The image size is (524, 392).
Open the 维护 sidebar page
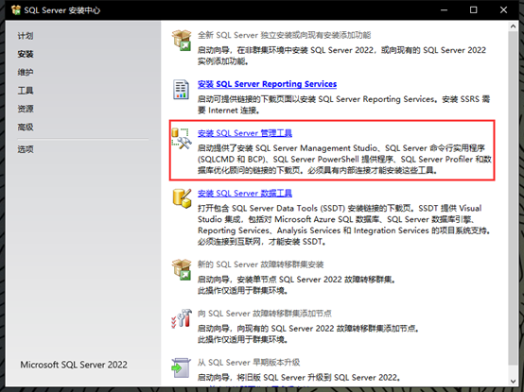pyautogui.click(x=26, y=72)
